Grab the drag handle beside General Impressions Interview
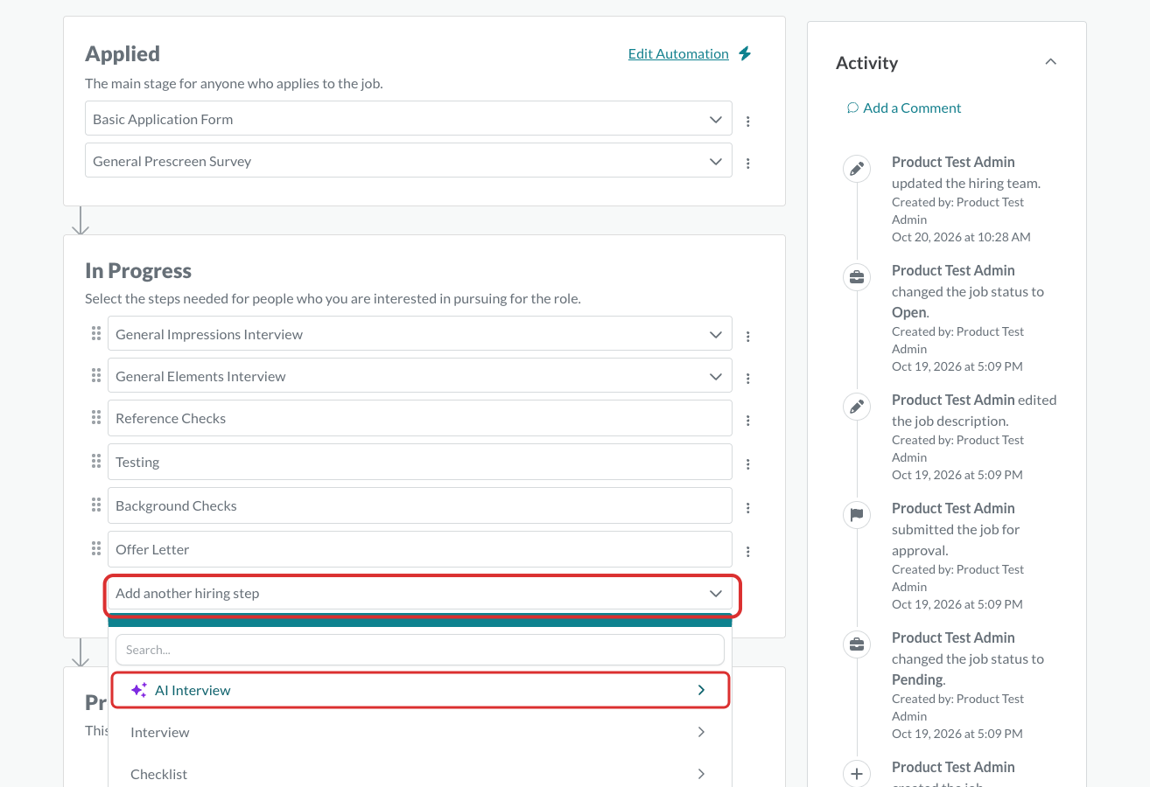Image resolution: width=1150 pixels, height=787 pixels. (96, 333)
